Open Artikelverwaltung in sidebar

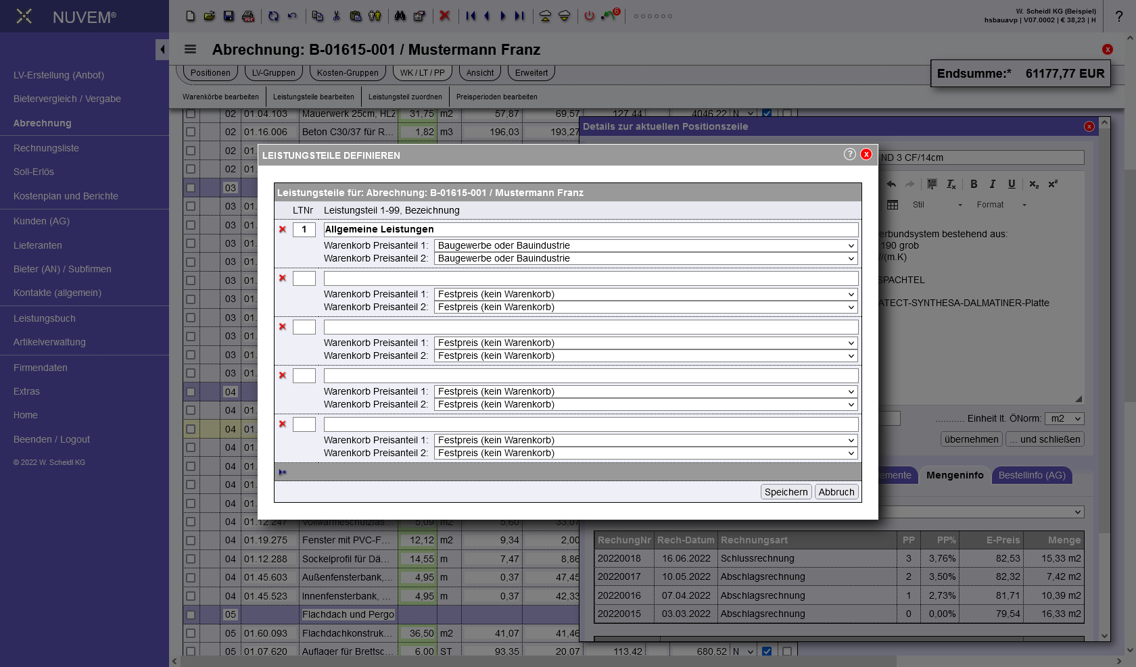tap(49, 343)
